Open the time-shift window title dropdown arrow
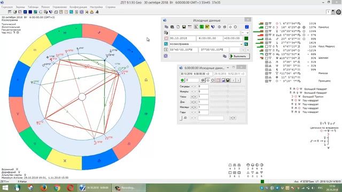 [228, 68]
